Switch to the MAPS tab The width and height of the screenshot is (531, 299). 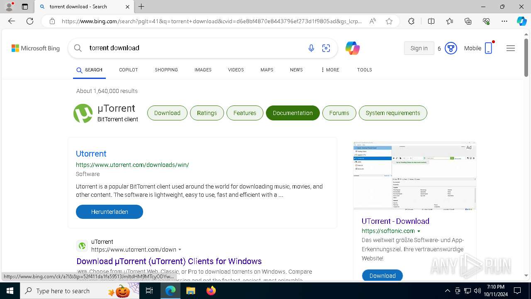pyautogui.click(x=267, y=70)
